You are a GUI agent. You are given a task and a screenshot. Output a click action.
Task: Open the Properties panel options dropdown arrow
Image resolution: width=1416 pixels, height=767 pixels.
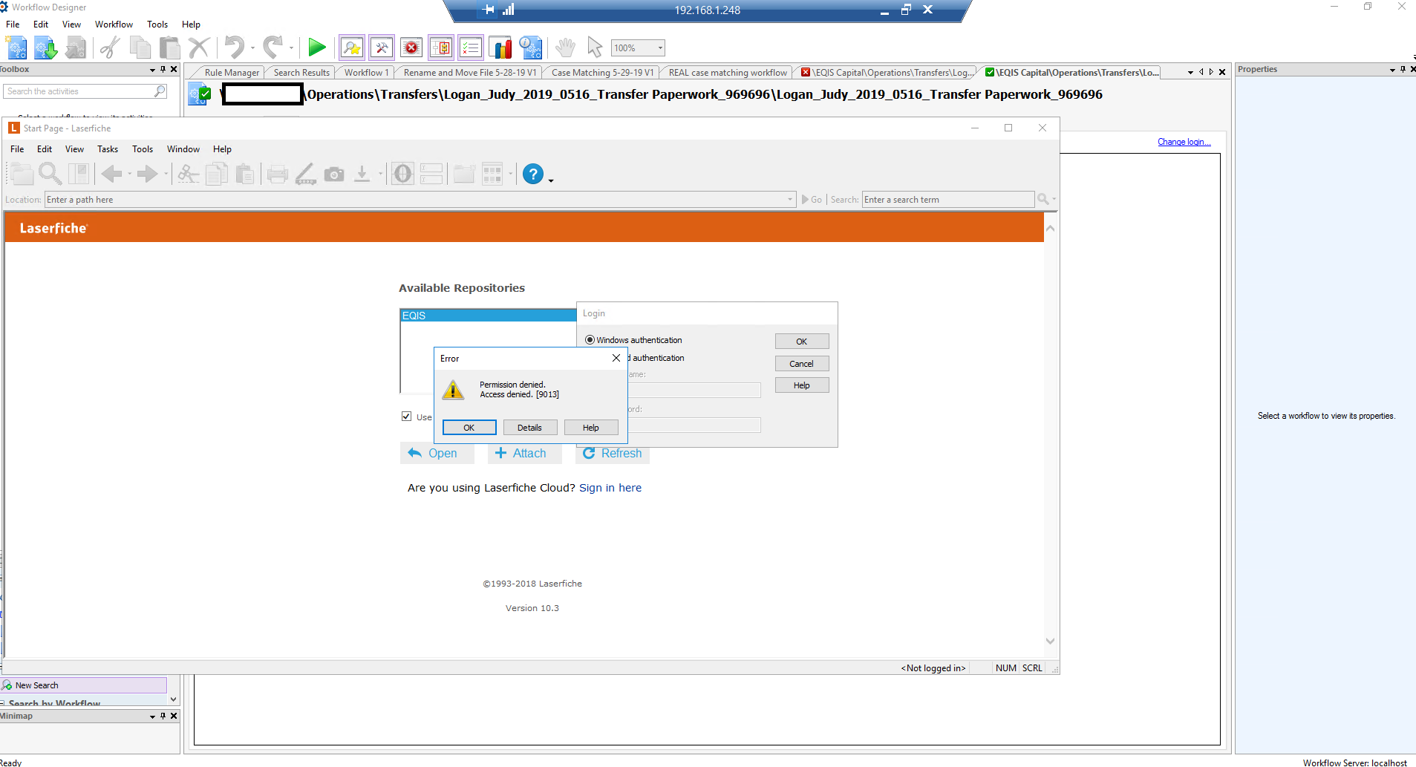(1392, 71)
